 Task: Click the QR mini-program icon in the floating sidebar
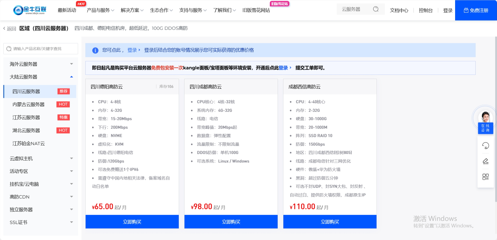pos(486,177)
